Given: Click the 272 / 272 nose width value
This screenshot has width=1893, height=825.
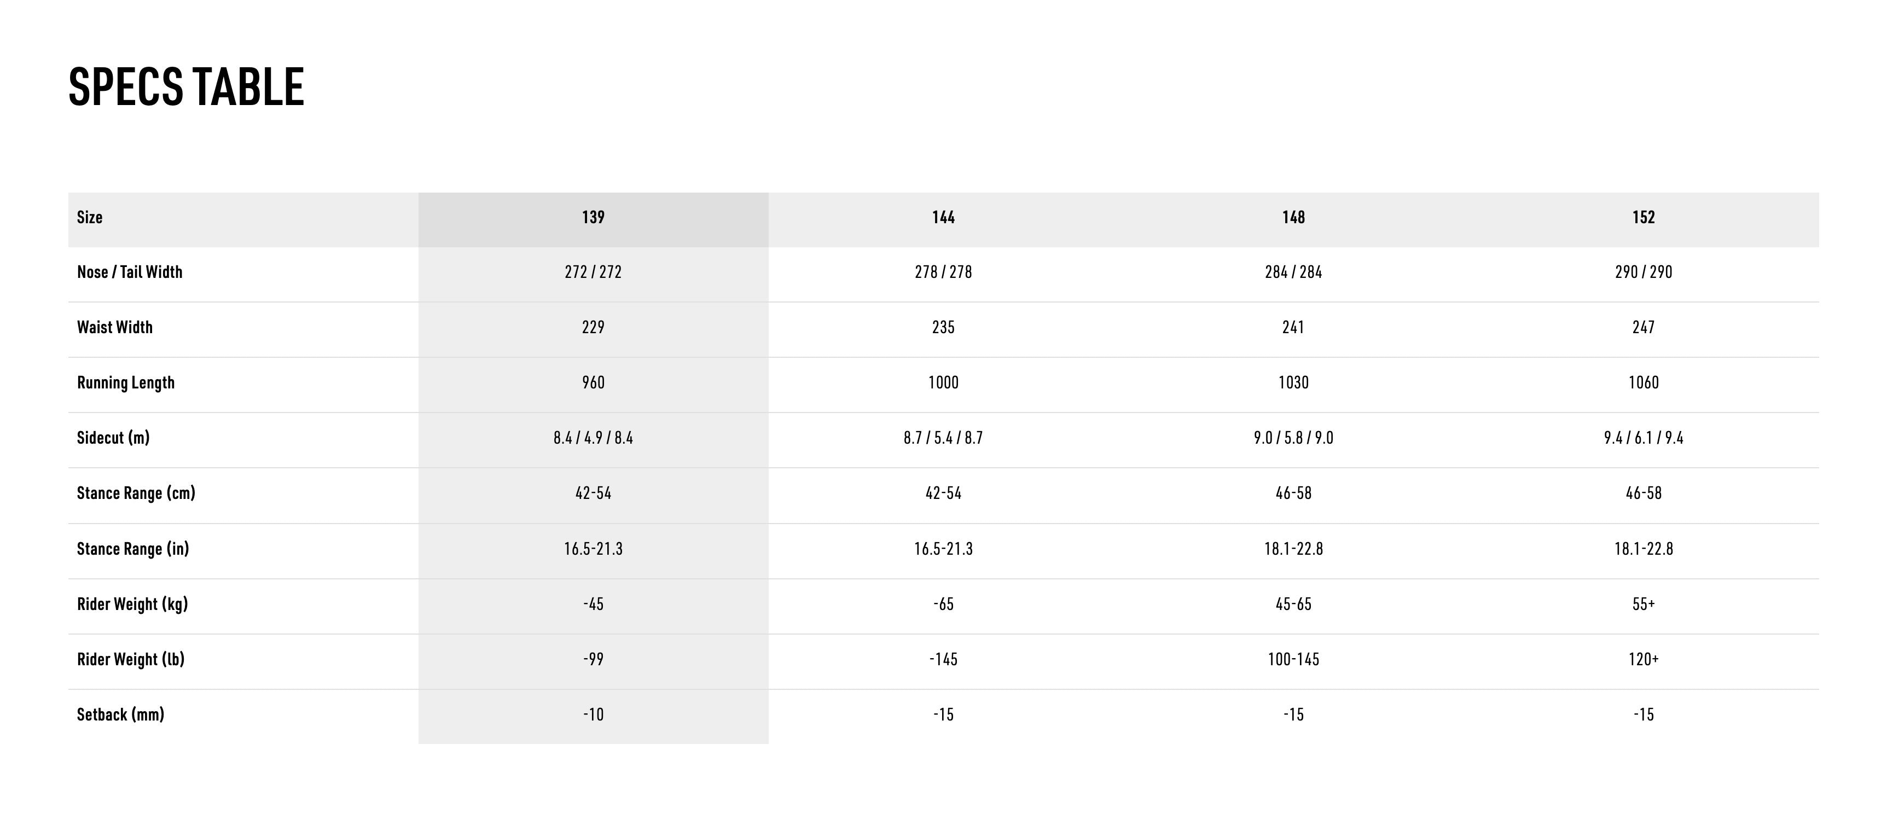Looking at the screenshot, I should tap(593, 272).
